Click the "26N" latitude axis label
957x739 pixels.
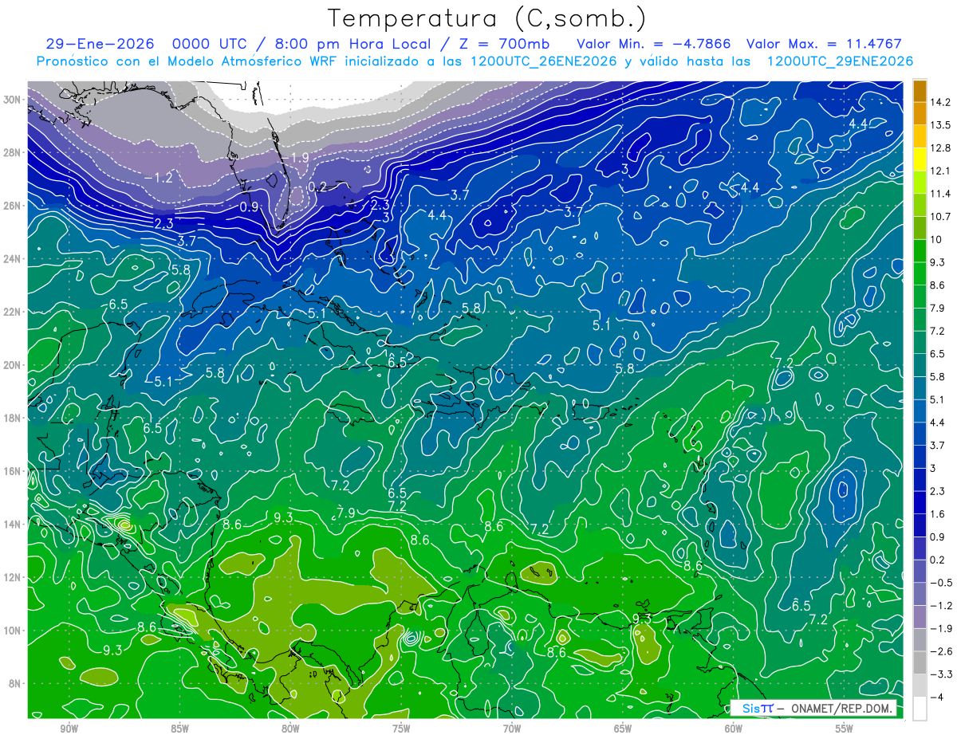[x=12, y=205]
